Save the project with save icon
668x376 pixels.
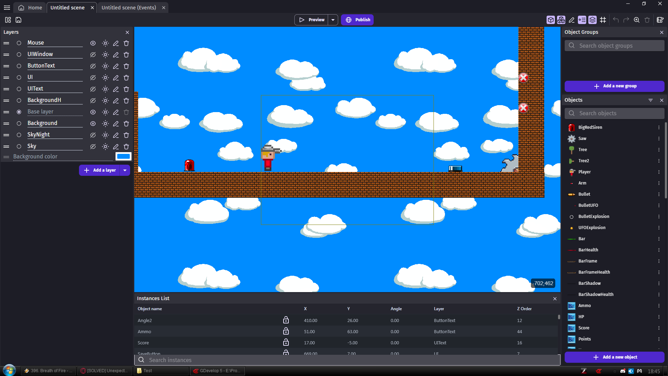point(18,20)
